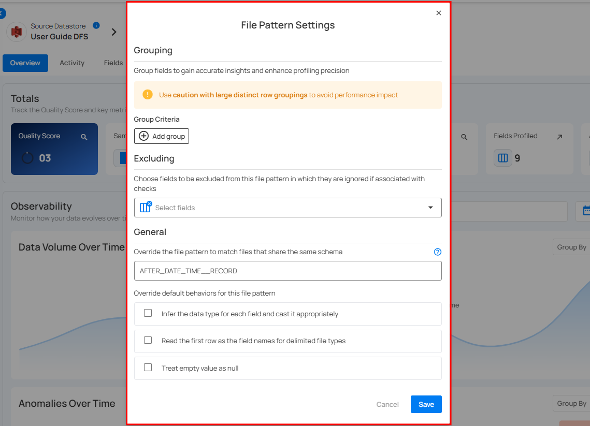Check read first row as field names
The width and height of the screenshot is (590, 426).
tap(148, 341)
